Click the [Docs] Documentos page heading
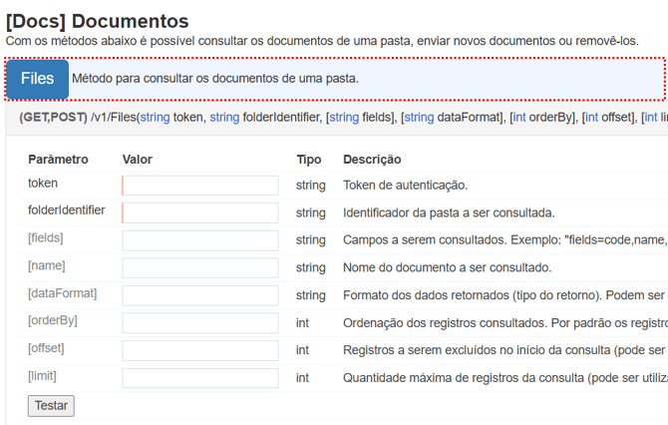Image resolution: width=668 pixels, height=425 pixels. pyautogui.click(x=97, y=20)
